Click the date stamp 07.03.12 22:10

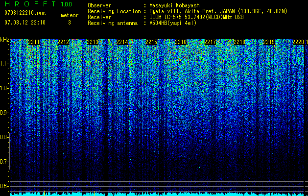coord(25,23)
